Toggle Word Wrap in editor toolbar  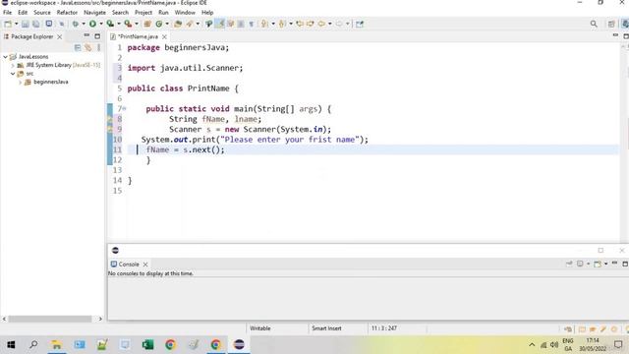click(x=231, y=24)
